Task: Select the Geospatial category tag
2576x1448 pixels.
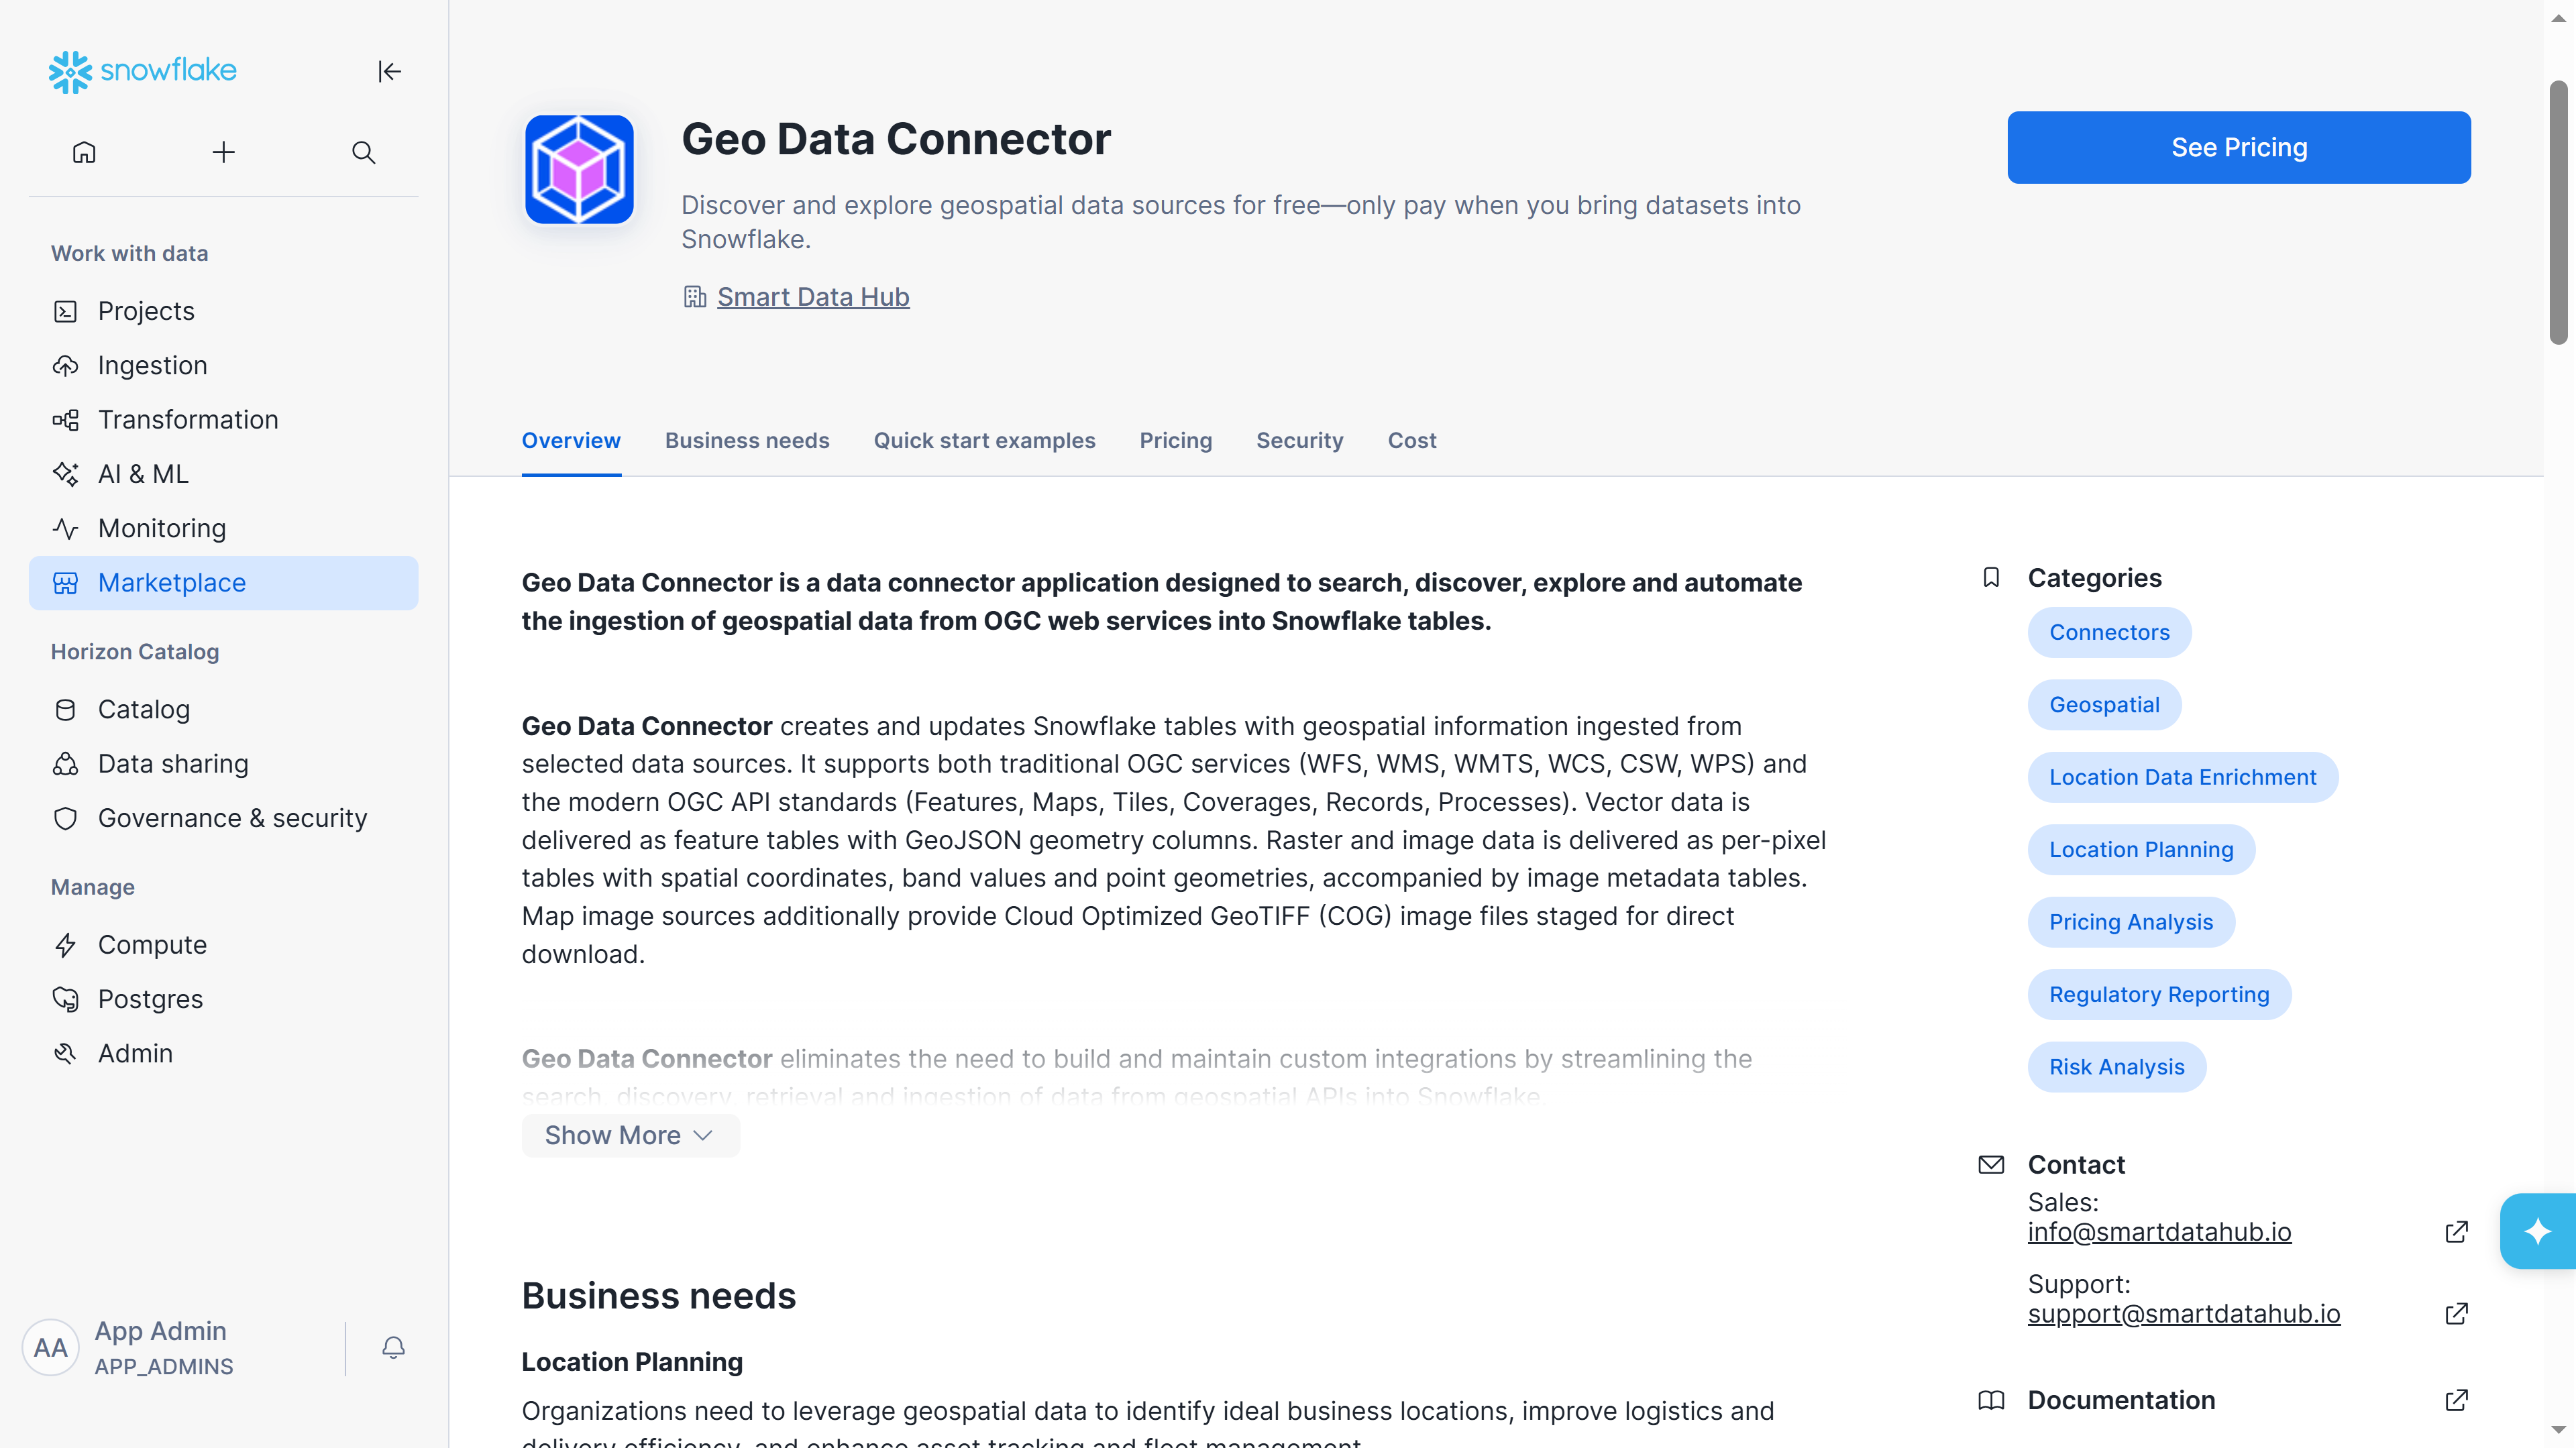Action: (x=2104, y=705)
